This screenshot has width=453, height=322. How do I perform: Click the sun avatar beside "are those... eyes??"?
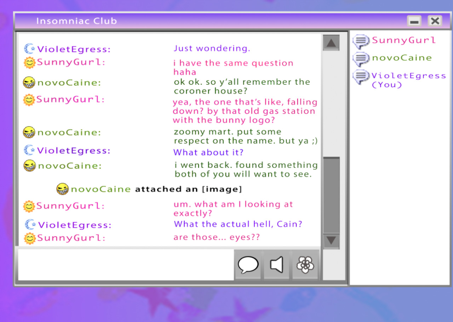pos(30,238)
